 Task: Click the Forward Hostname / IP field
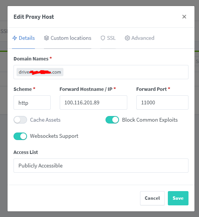(x=93, y=102)
